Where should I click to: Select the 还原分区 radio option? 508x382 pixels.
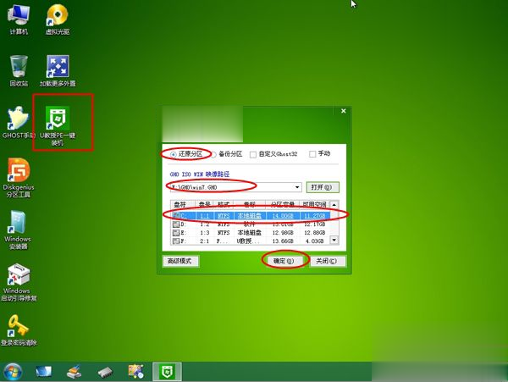coord(173,154)
